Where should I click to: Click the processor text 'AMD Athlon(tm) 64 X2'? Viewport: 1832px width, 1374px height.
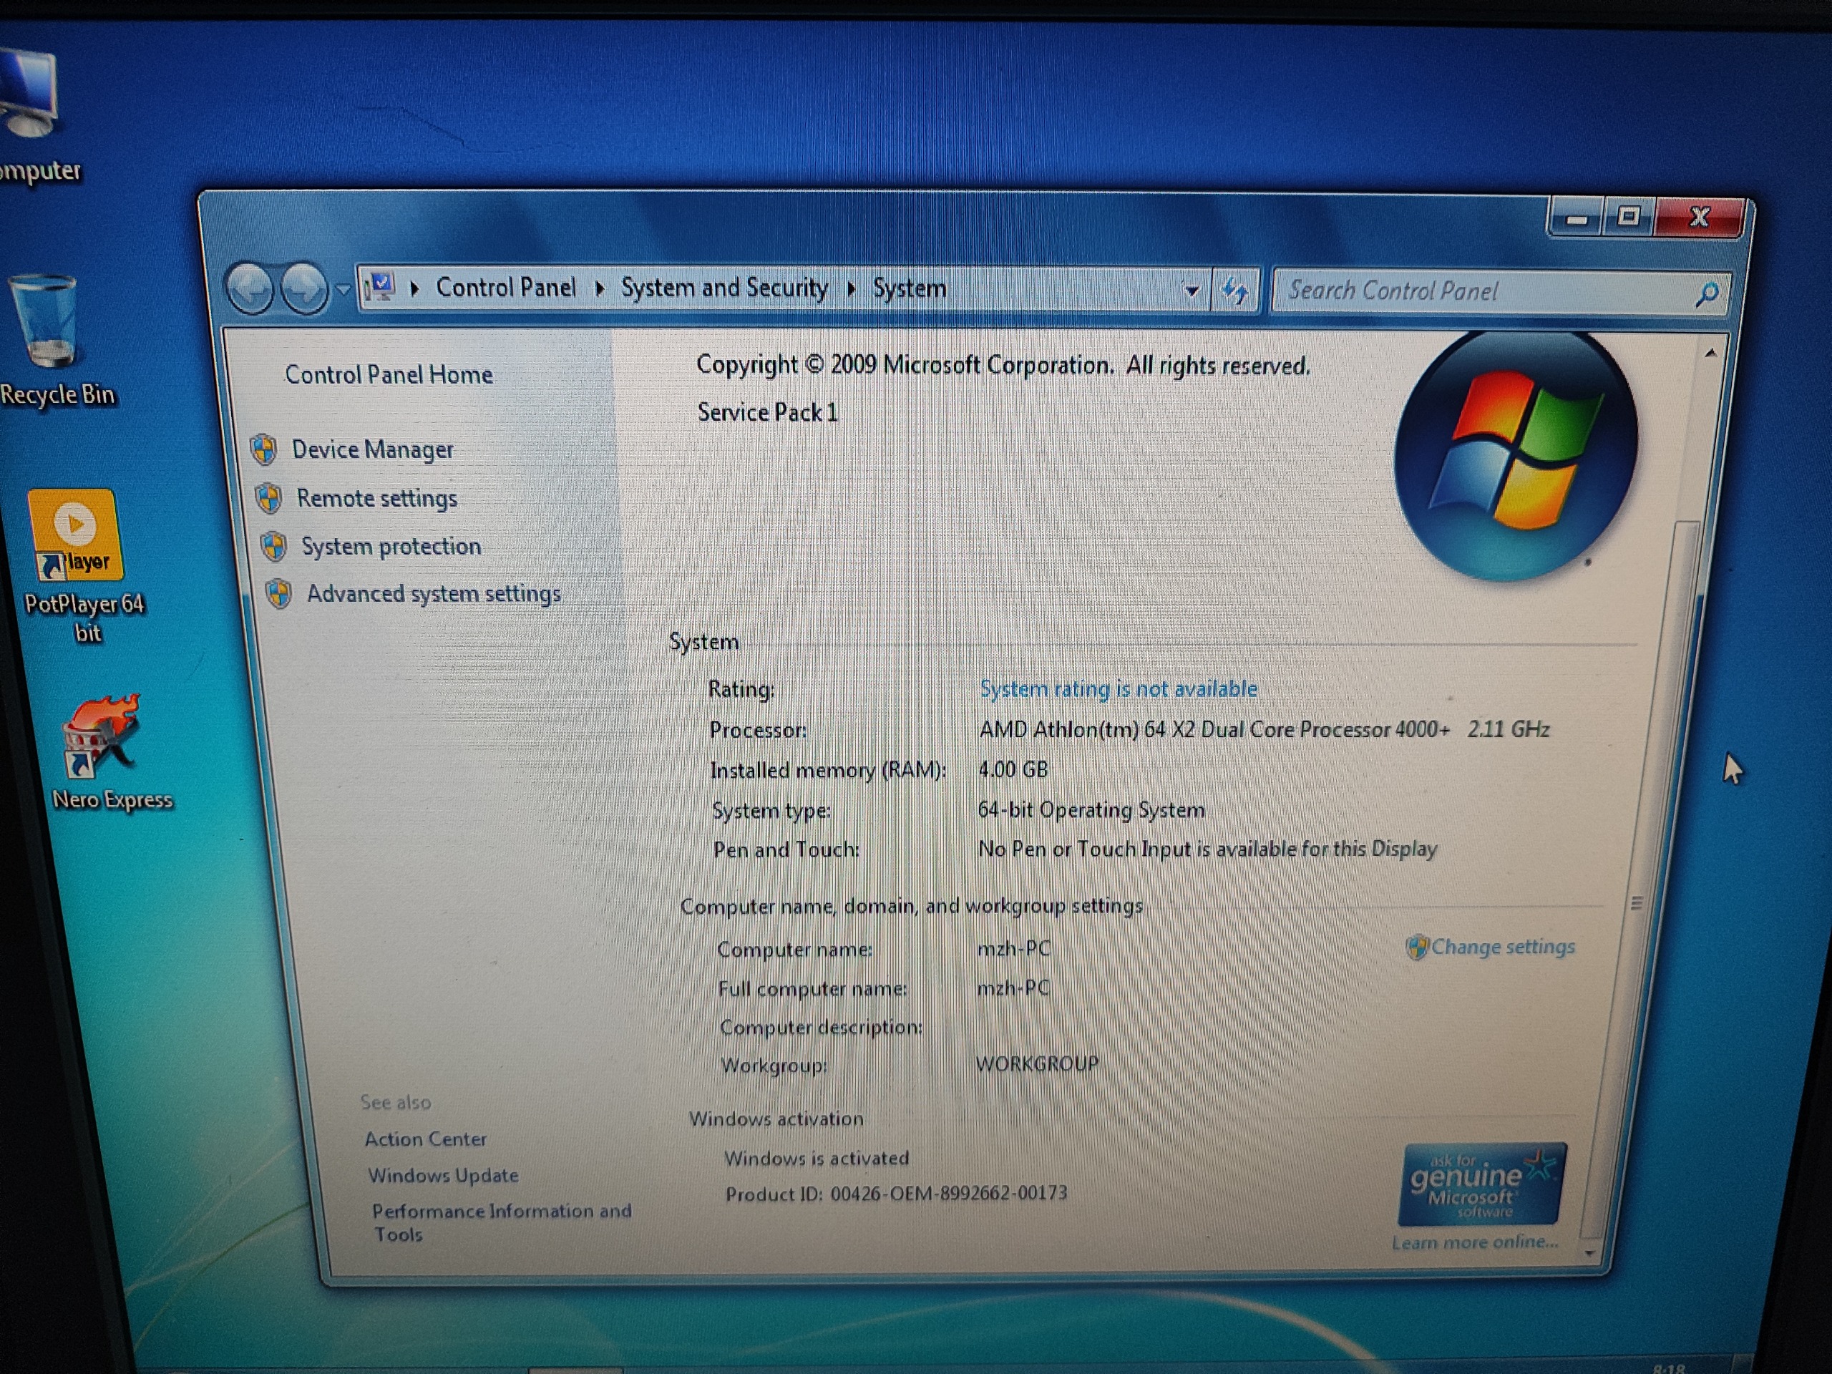pos(1086,729)
